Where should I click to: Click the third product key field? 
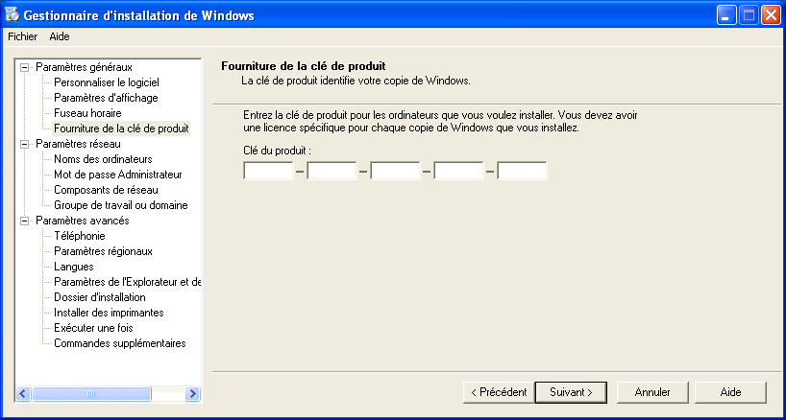click(x=395, y=171)
